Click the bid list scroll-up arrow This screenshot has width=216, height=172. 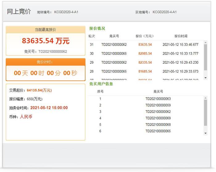pos(206,42)
